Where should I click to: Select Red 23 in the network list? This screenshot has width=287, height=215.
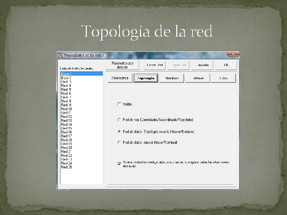point(82,159)
